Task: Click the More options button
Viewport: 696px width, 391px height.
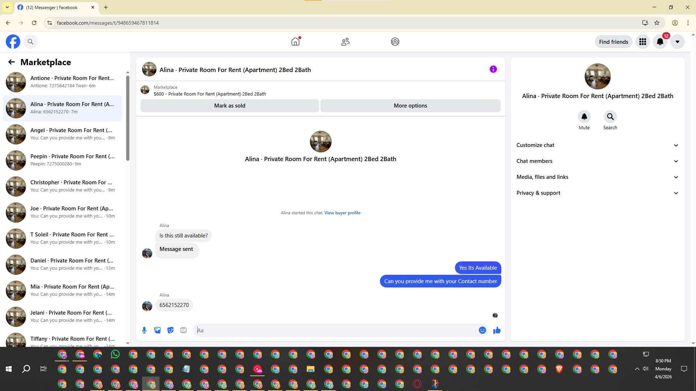Action: [410, 106]
